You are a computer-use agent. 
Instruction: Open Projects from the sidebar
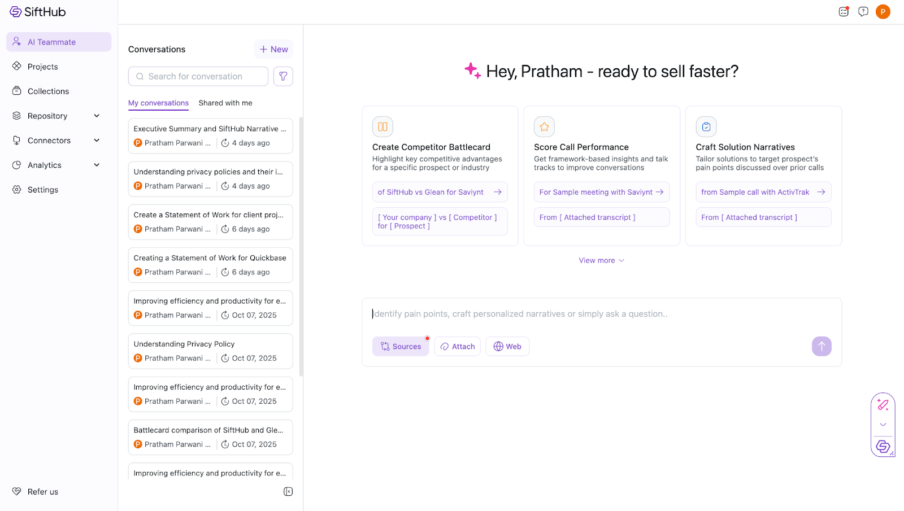click(43, 67)
